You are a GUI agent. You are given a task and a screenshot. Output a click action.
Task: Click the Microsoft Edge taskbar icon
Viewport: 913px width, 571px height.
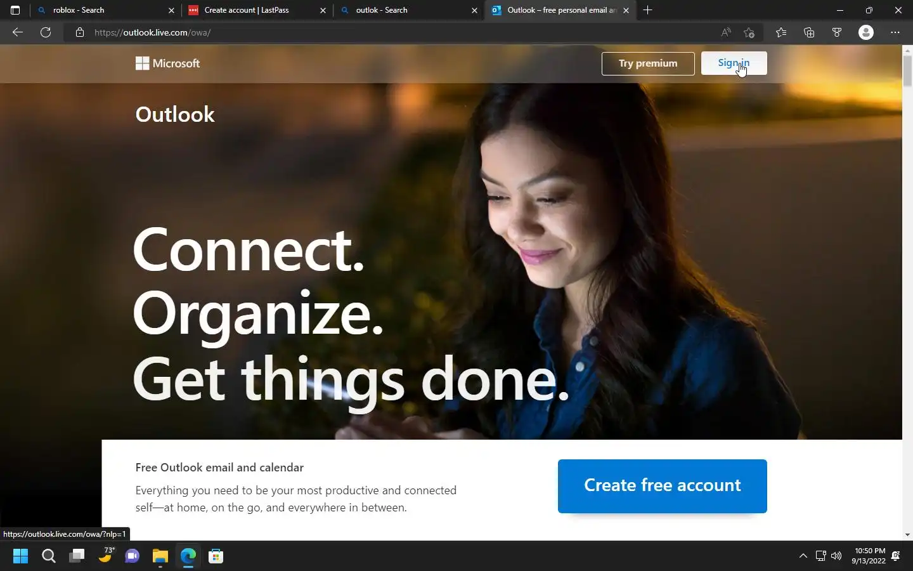(188, 556)
